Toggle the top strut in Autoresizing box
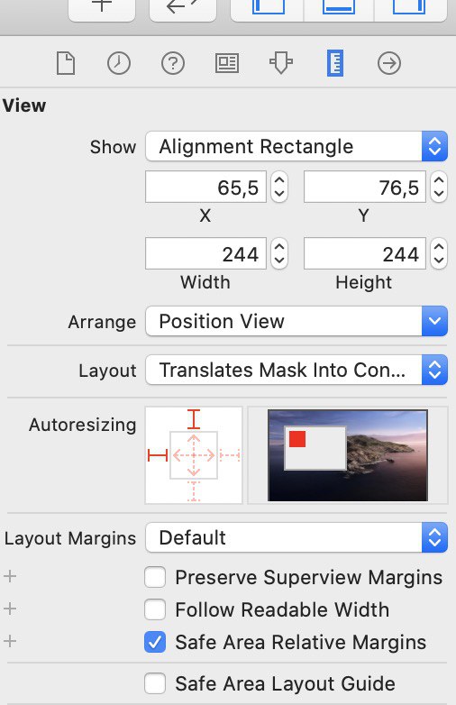Screen dimensions: 456x705 [194, 418]
